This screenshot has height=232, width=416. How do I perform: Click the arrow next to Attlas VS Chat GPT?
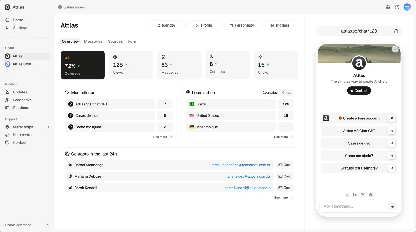tap(392, 131)
